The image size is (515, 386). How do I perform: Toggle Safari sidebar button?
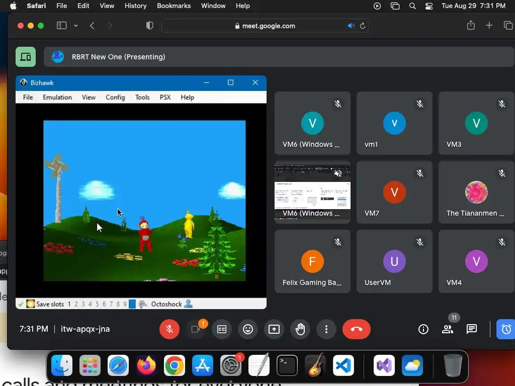click(x=62, y=26)
